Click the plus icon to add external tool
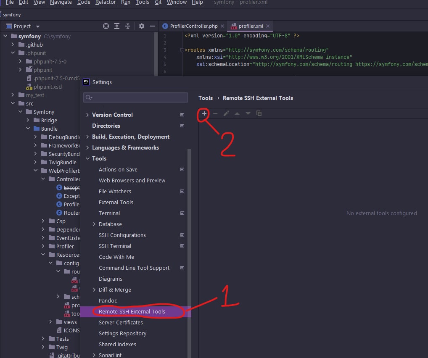Viewport: 428px width, 358px height. [x=204, y=113]
